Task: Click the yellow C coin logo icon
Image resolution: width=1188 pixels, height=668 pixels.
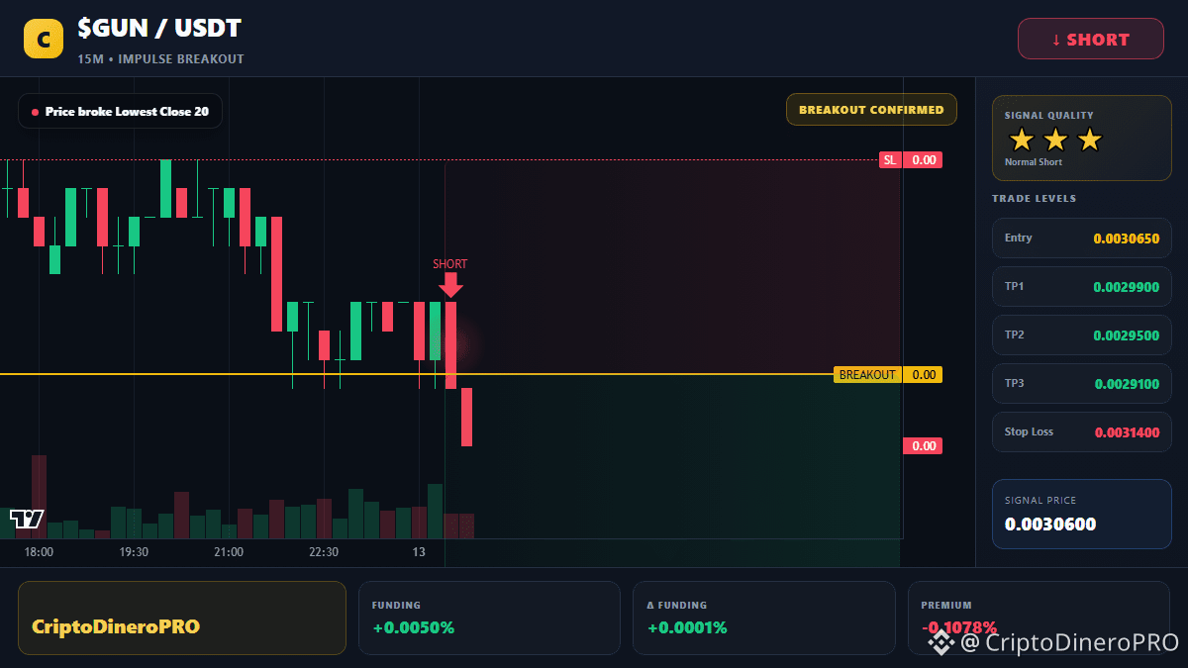Action: [x=44, y=39]
